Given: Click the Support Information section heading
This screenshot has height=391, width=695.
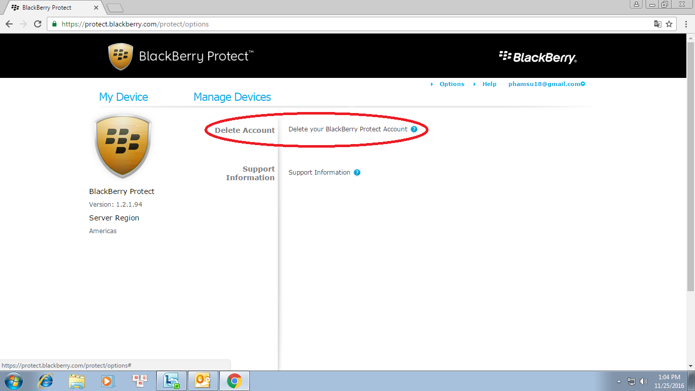Looking at the screenshot, I should [250, 173].
